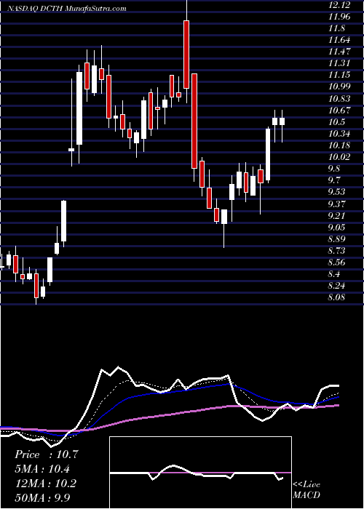The height and width of the screenshot is (509, 364).
Task: Click the 11.47 price axis label
Action: (x=340, y=52)
